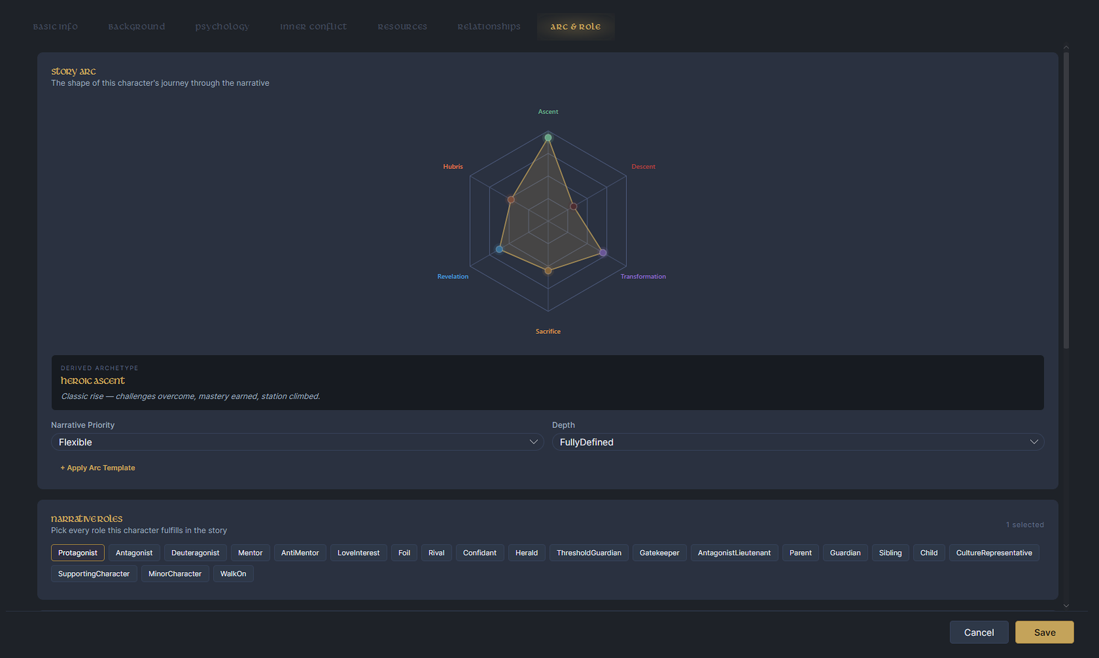Click the Save button
The height and width of the screenshot is (658, 1099).
[x=1045, y=632]
